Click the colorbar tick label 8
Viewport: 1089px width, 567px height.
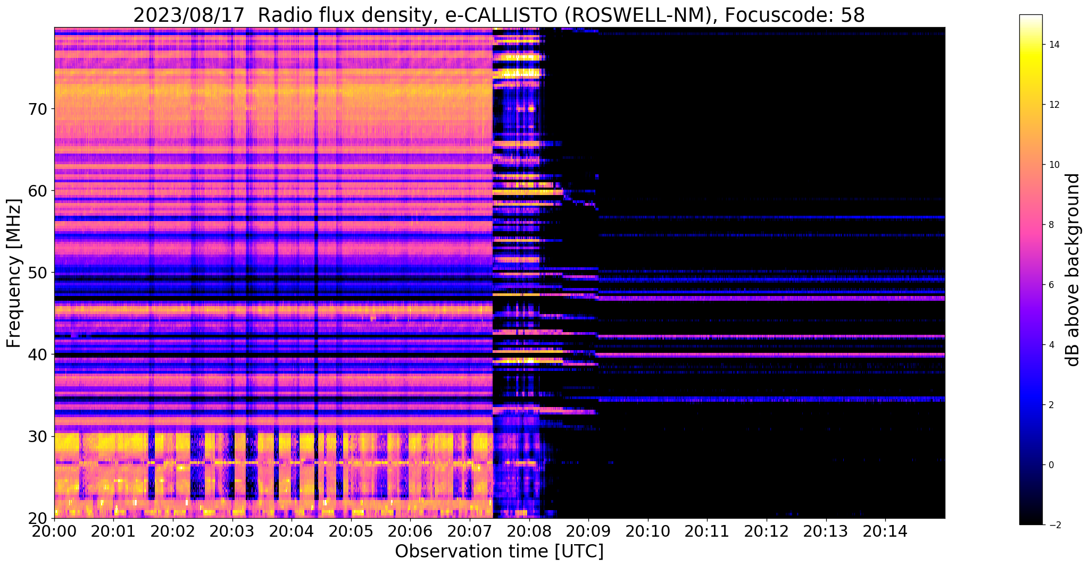(x=1051, y=225)
